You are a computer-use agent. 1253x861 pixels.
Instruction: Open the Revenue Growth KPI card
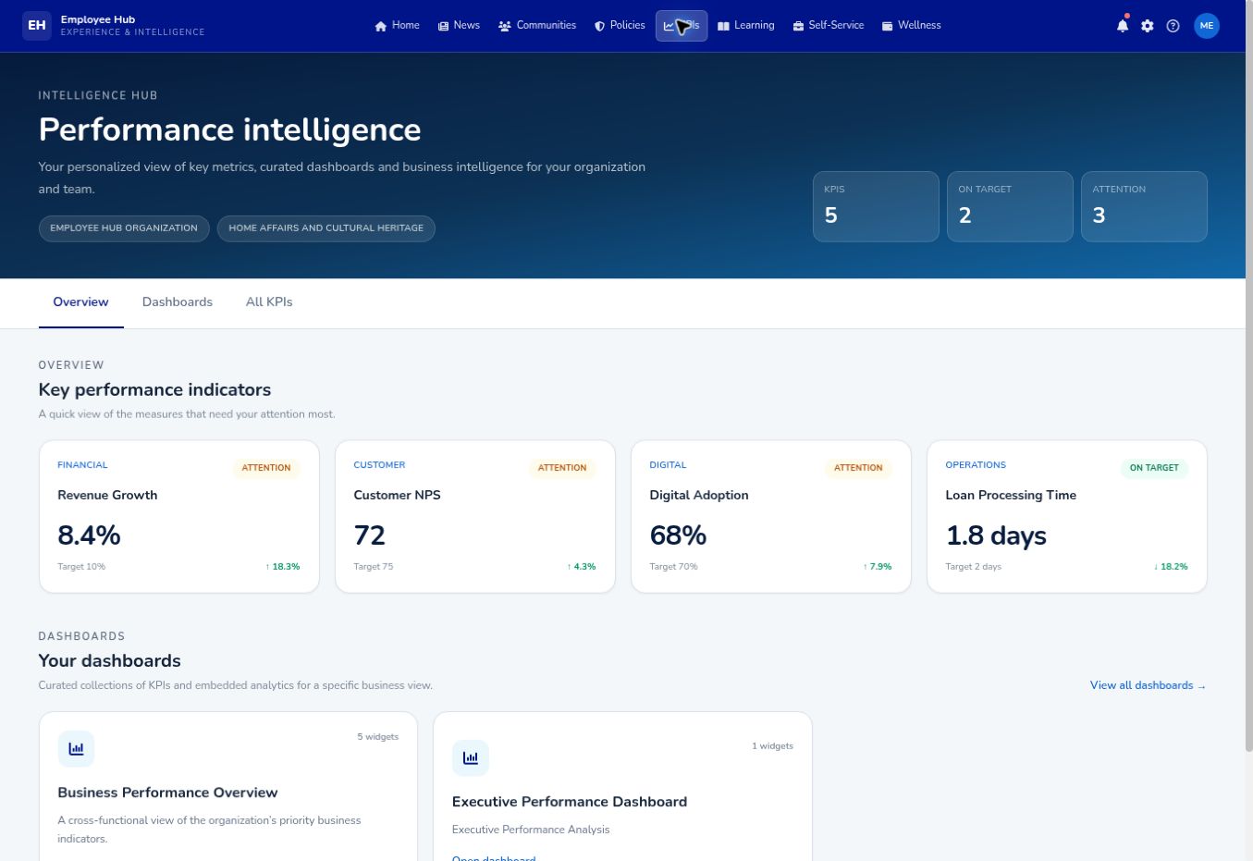[179, 516]
